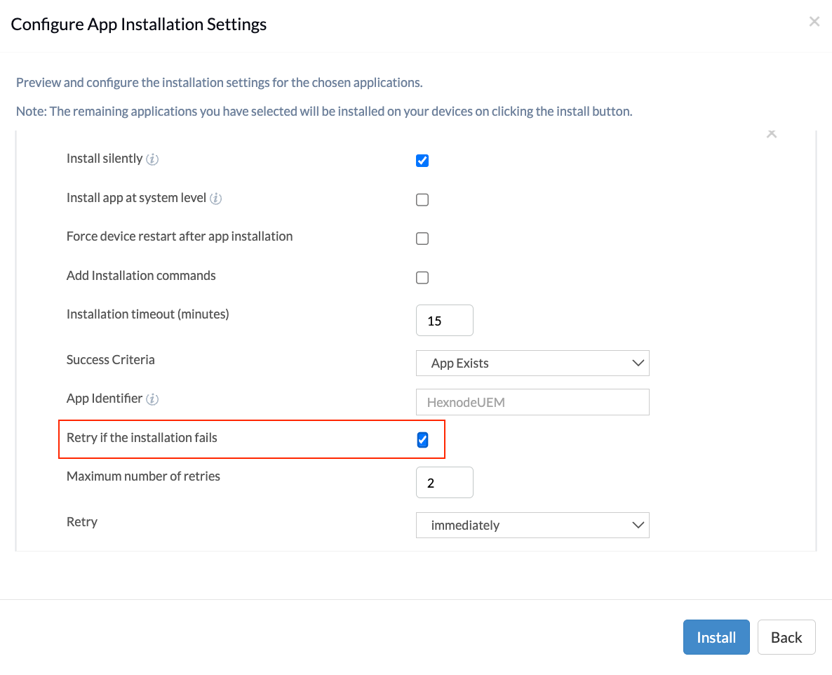This screenshot has height=675, width=832.
Task: Enable Install app at system level
Action: (x=422, y=199)
